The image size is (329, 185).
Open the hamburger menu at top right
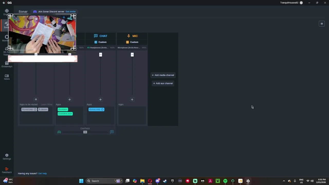click(322, 24)
